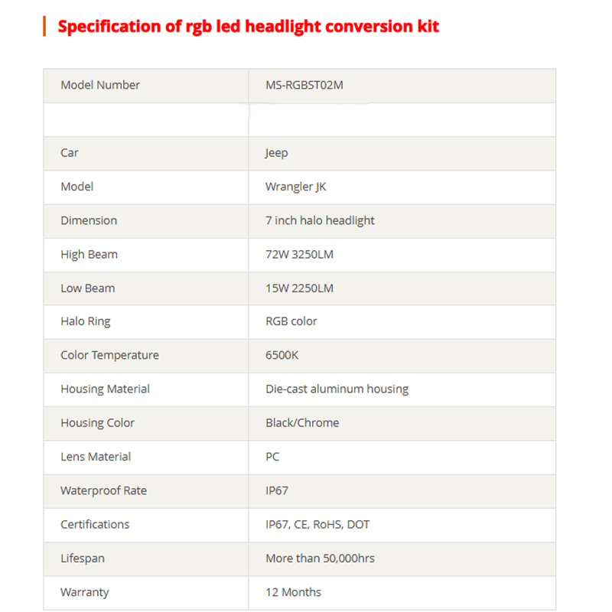Click the "Model Number" label cell
Viewport: 612px width, 612px height.
point(100,85)
